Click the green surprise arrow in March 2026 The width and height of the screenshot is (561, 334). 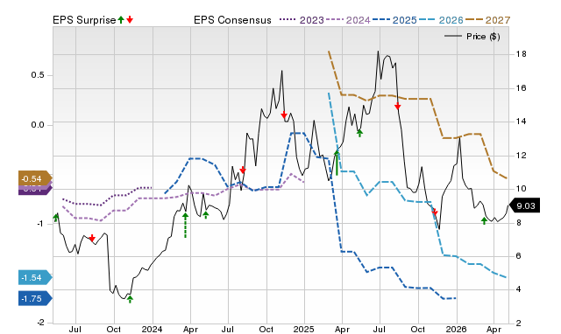484,220
